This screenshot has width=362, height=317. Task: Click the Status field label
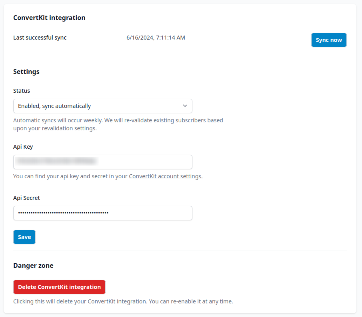(x=22, y=91)
